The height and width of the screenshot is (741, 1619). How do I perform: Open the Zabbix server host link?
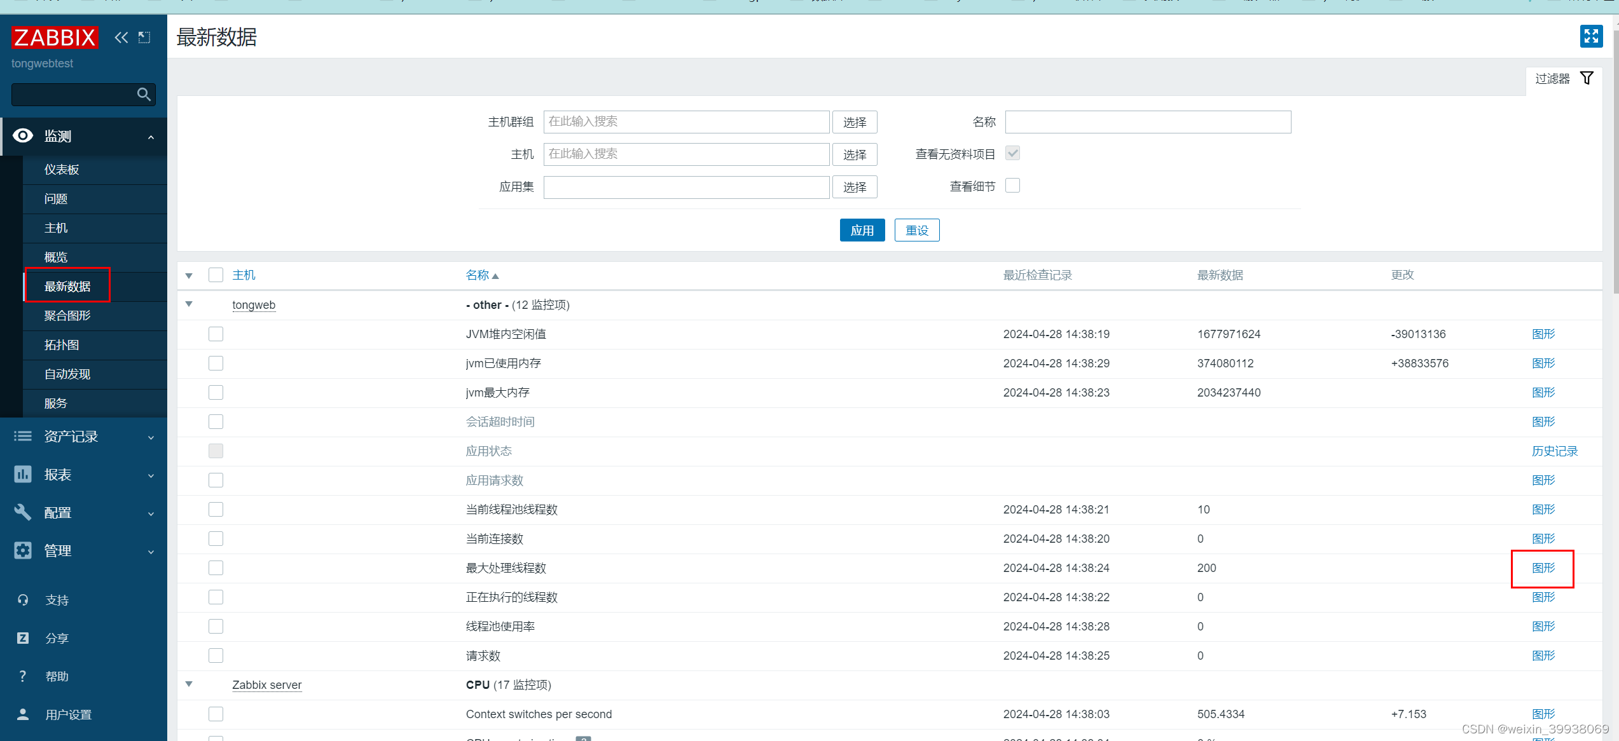point(267,685)
